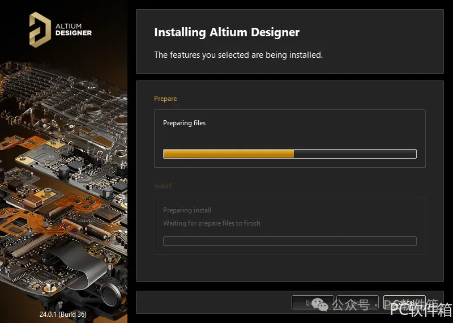Click the disabled Back button
The image size is (453, 323).
pos(313,303)
